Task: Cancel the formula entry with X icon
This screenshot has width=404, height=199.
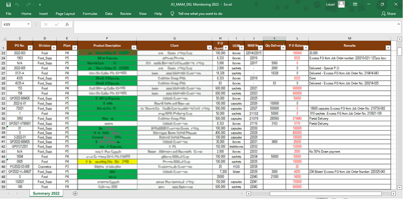Action: (x=46, y=25)
